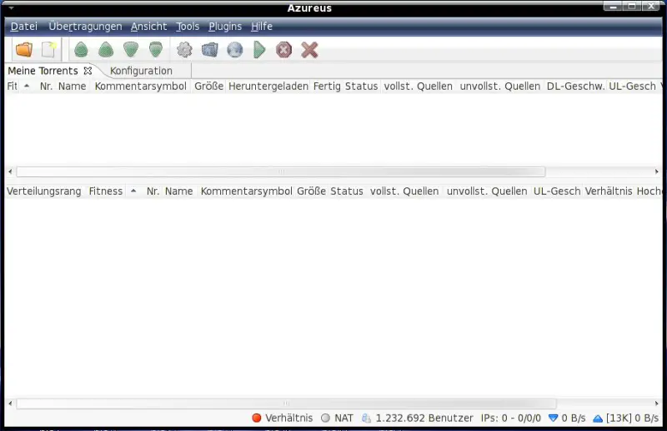Move torrent to bottom with fourth green icon
This screenshot has height=431, width=667.
(x=156, y=50)
